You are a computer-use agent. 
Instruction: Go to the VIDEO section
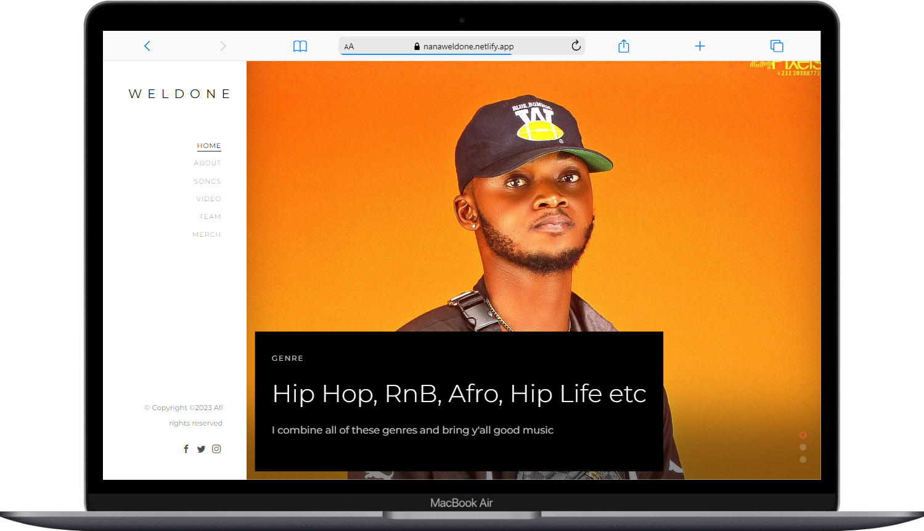pyautogui.click(x=208, y=199)
